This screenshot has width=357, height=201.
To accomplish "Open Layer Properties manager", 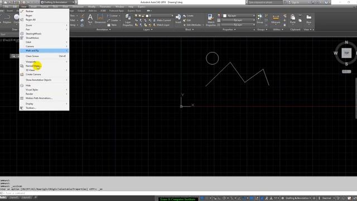I will pyautogui.click(x=128, y=20).
